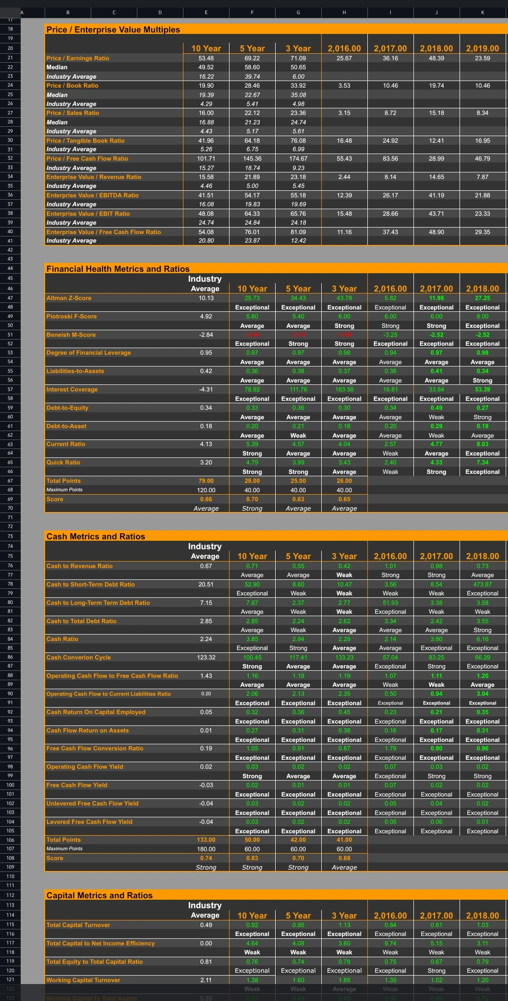Screen dimensions: 508x1001
Task: Select the Altman Z-Score label cell
Action: tap(69, 298)
